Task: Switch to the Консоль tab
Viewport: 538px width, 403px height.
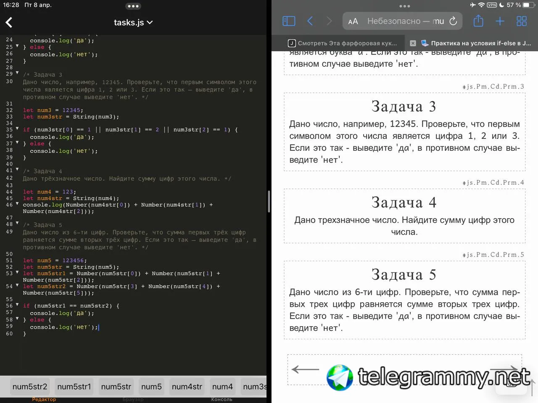Action: tap(222, 399)
